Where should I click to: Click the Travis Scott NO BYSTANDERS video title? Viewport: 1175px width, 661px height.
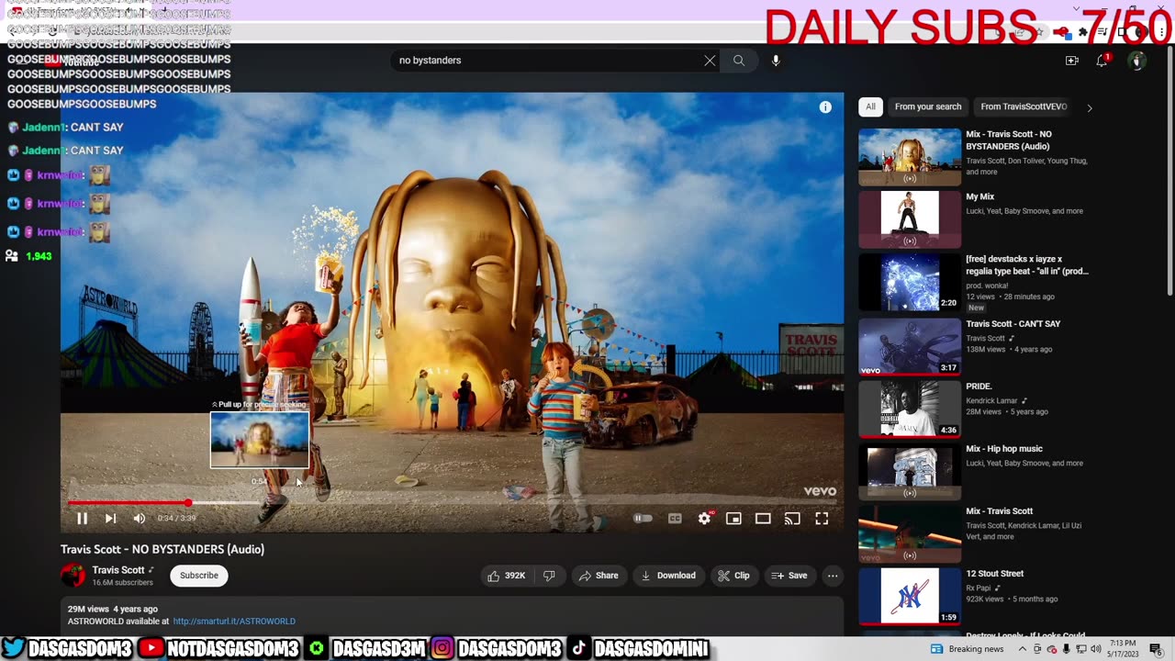pos(162,549)
